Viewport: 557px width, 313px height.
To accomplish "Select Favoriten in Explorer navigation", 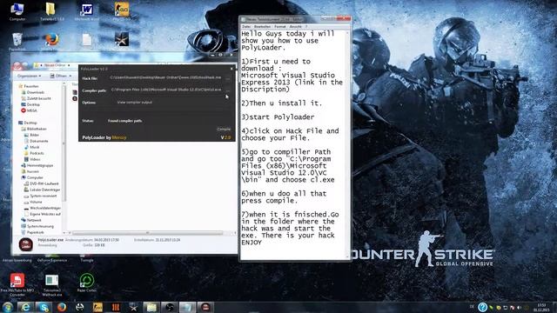I will (29, 86).
